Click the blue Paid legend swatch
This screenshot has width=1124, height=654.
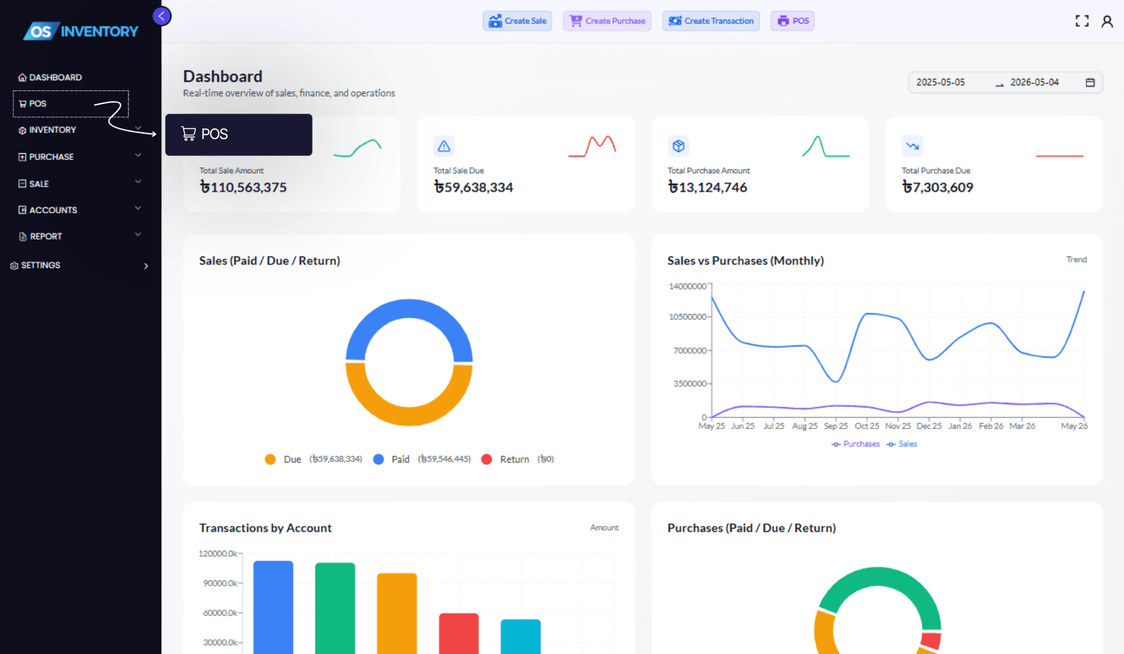tap(379, 460)
